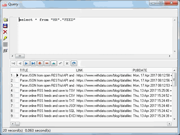Image resolution: width=180 pixels, height=135 pixels.
Task: Delete the record with minus button
Action: [47, 63]
